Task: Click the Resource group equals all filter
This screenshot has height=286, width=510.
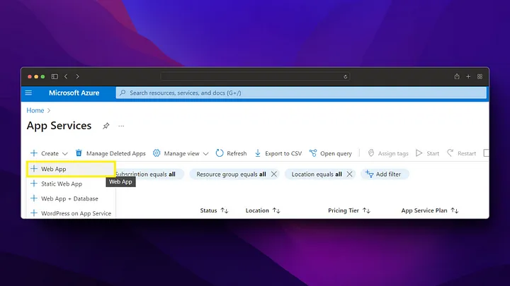Action: (x=231, y=174)
